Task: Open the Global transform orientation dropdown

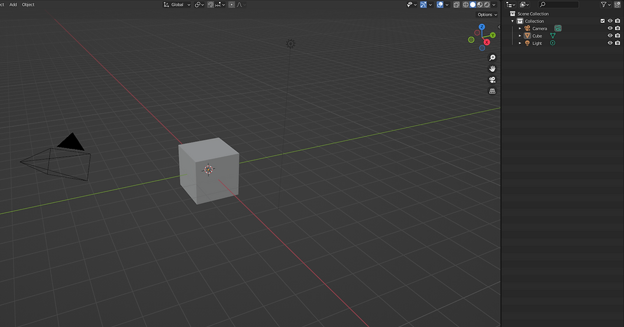Action: pyautogui.click(x=177, y=5)
